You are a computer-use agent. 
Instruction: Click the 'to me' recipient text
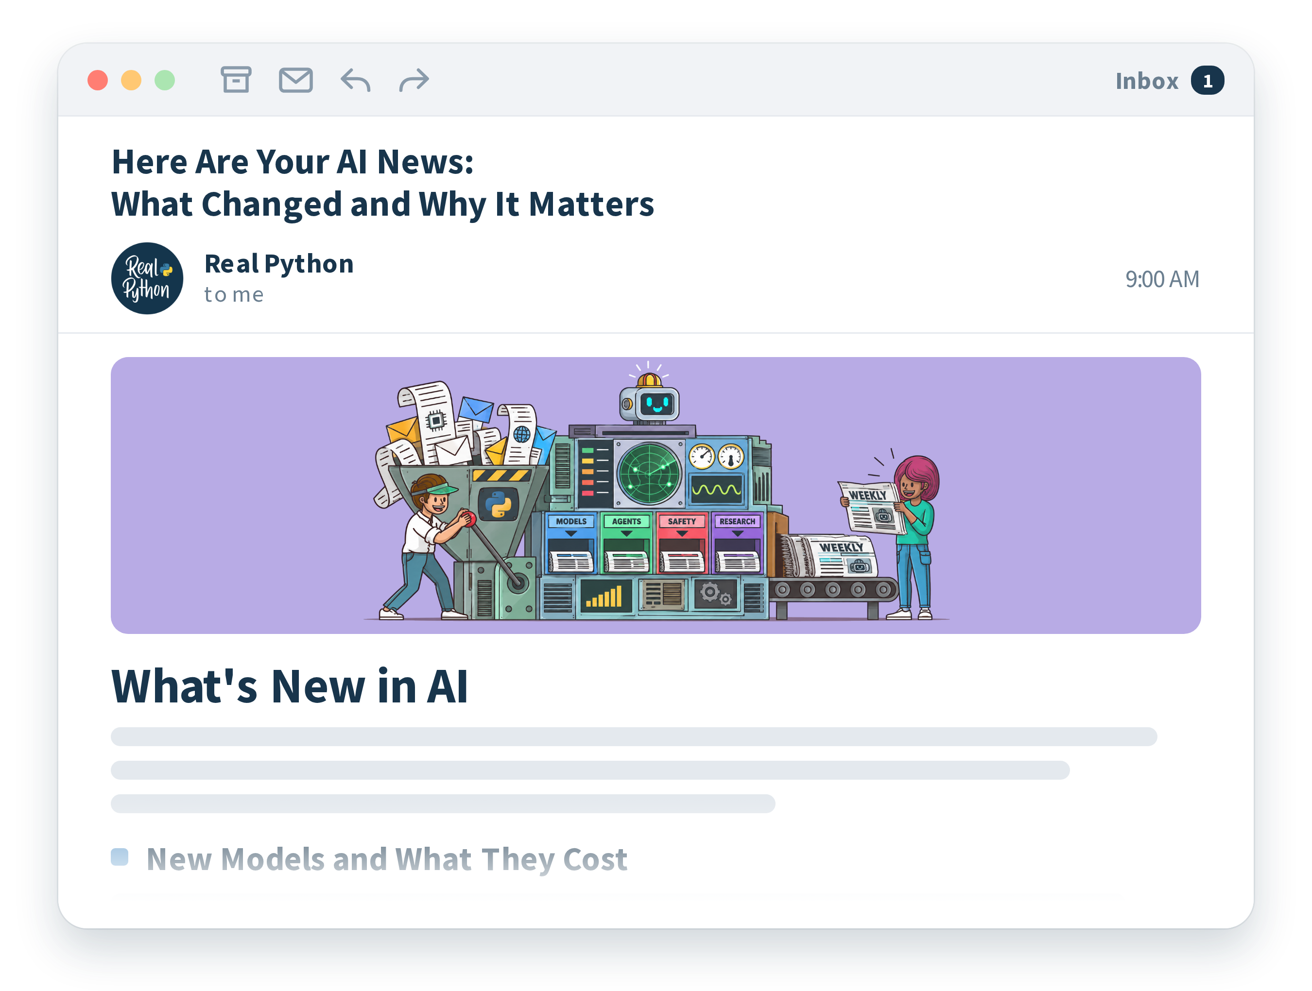[234, 295]
